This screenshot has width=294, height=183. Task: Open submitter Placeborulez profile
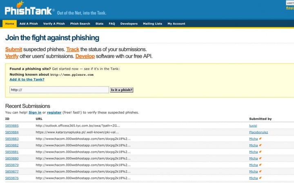pos(258,132)
